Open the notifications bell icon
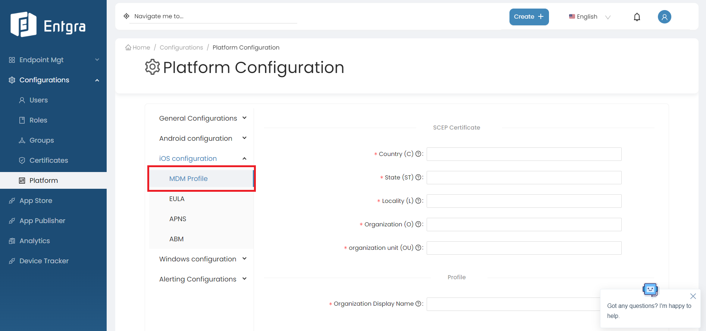The height and width of the screenshot is (331, 706). 637,17
